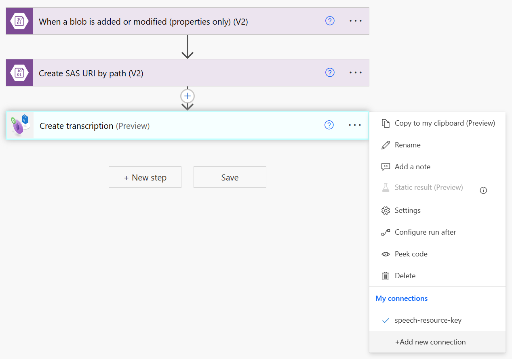512x359 pixels.
Task: Open the Create SAS URI ellipsis menu
Action: [356, 73]
